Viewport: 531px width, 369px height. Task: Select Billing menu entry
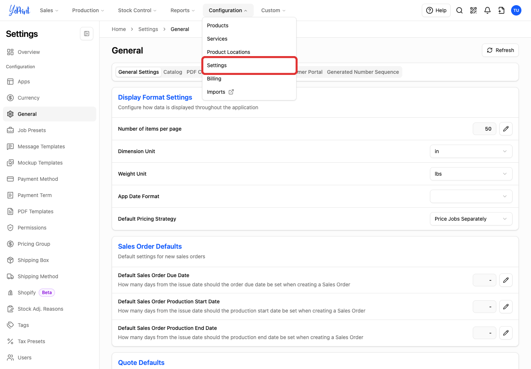coord(249,79)
